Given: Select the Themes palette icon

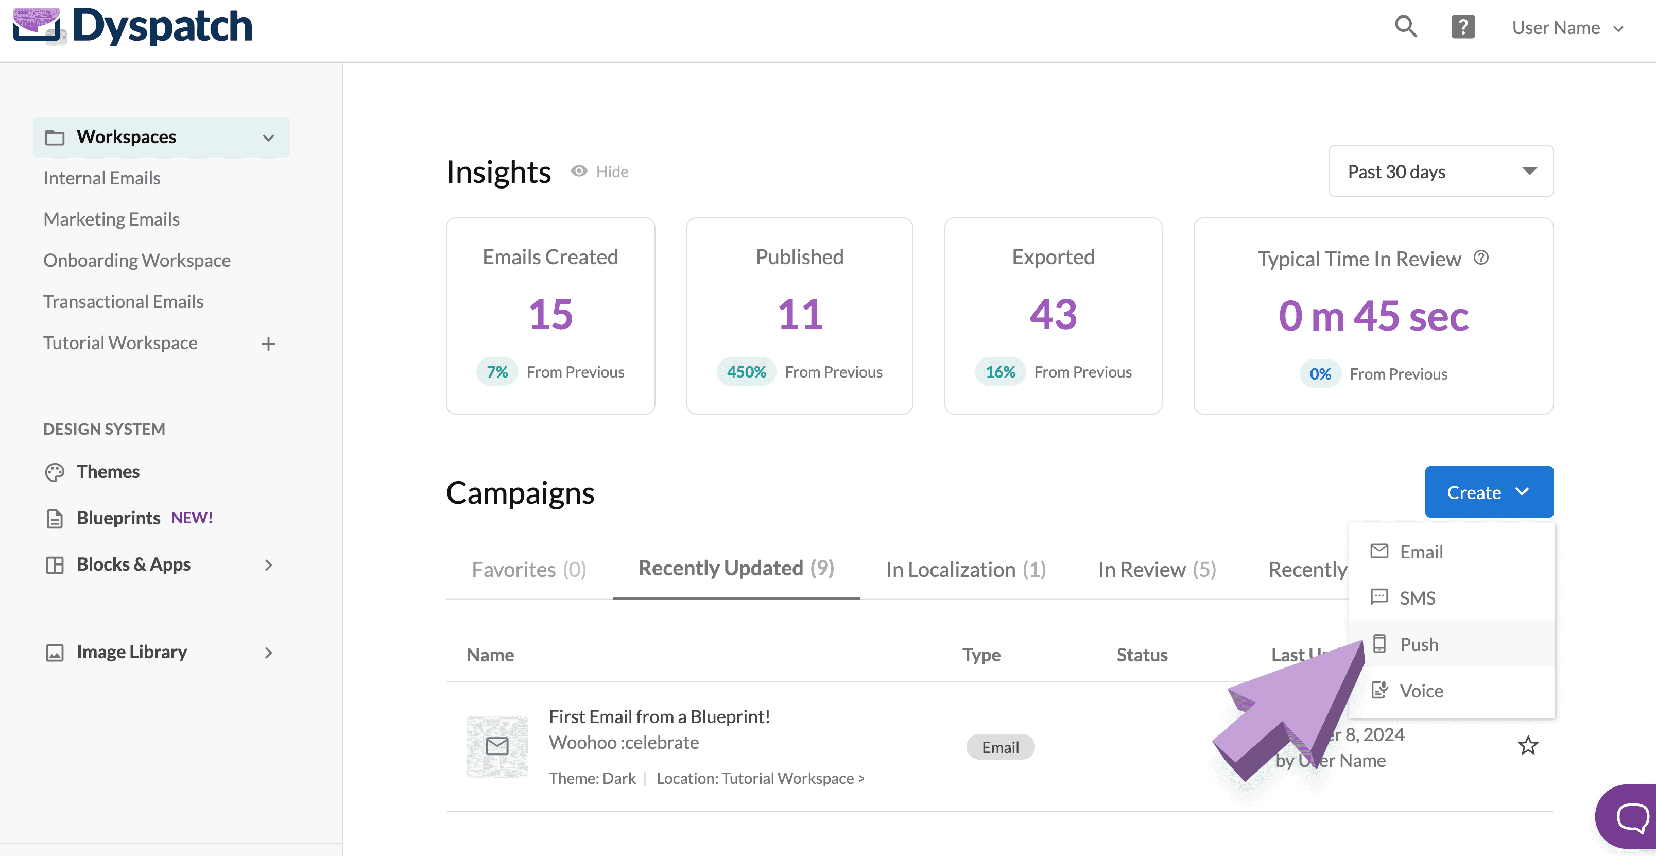Looking at the screenshot, I should pyautogui.click(x=55, y=471).
